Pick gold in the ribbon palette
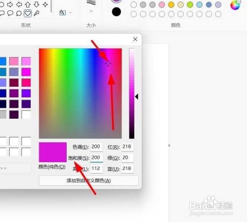Viewport: 247px width, 222px height. click(x=171, y=4)
